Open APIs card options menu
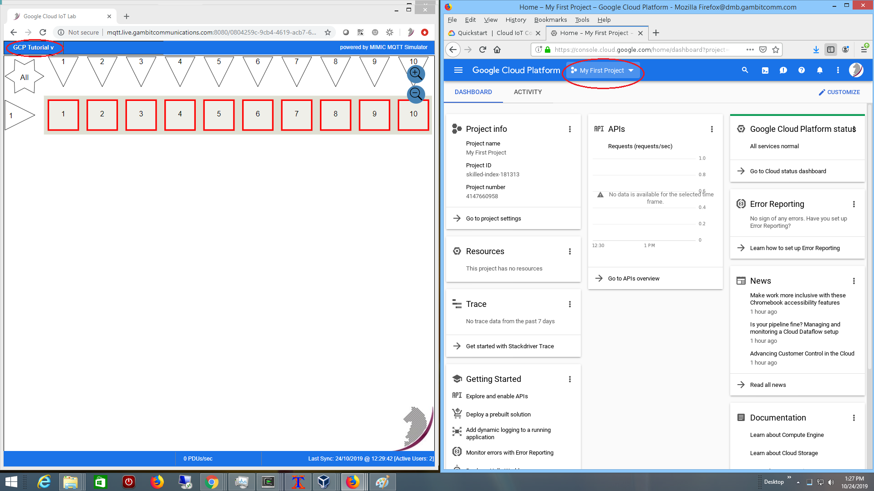The width and height of the screenshot is (874, 491). [712, 129]
